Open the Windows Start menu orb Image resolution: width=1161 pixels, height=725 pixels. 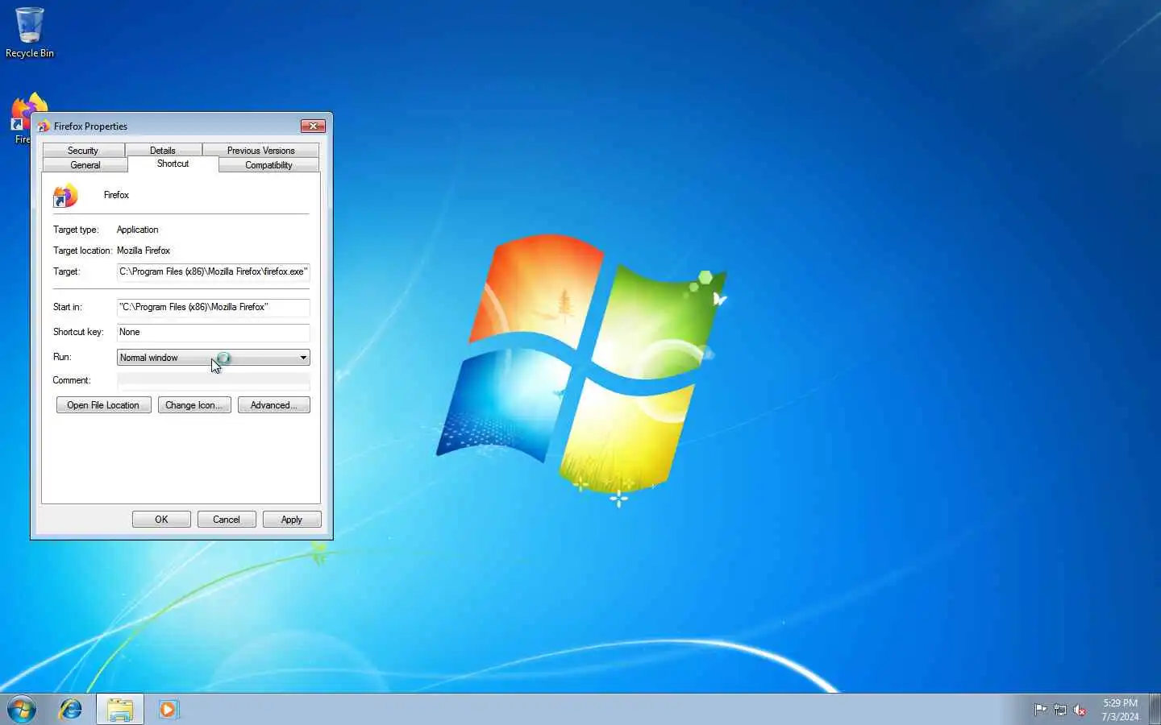(22, 710)
